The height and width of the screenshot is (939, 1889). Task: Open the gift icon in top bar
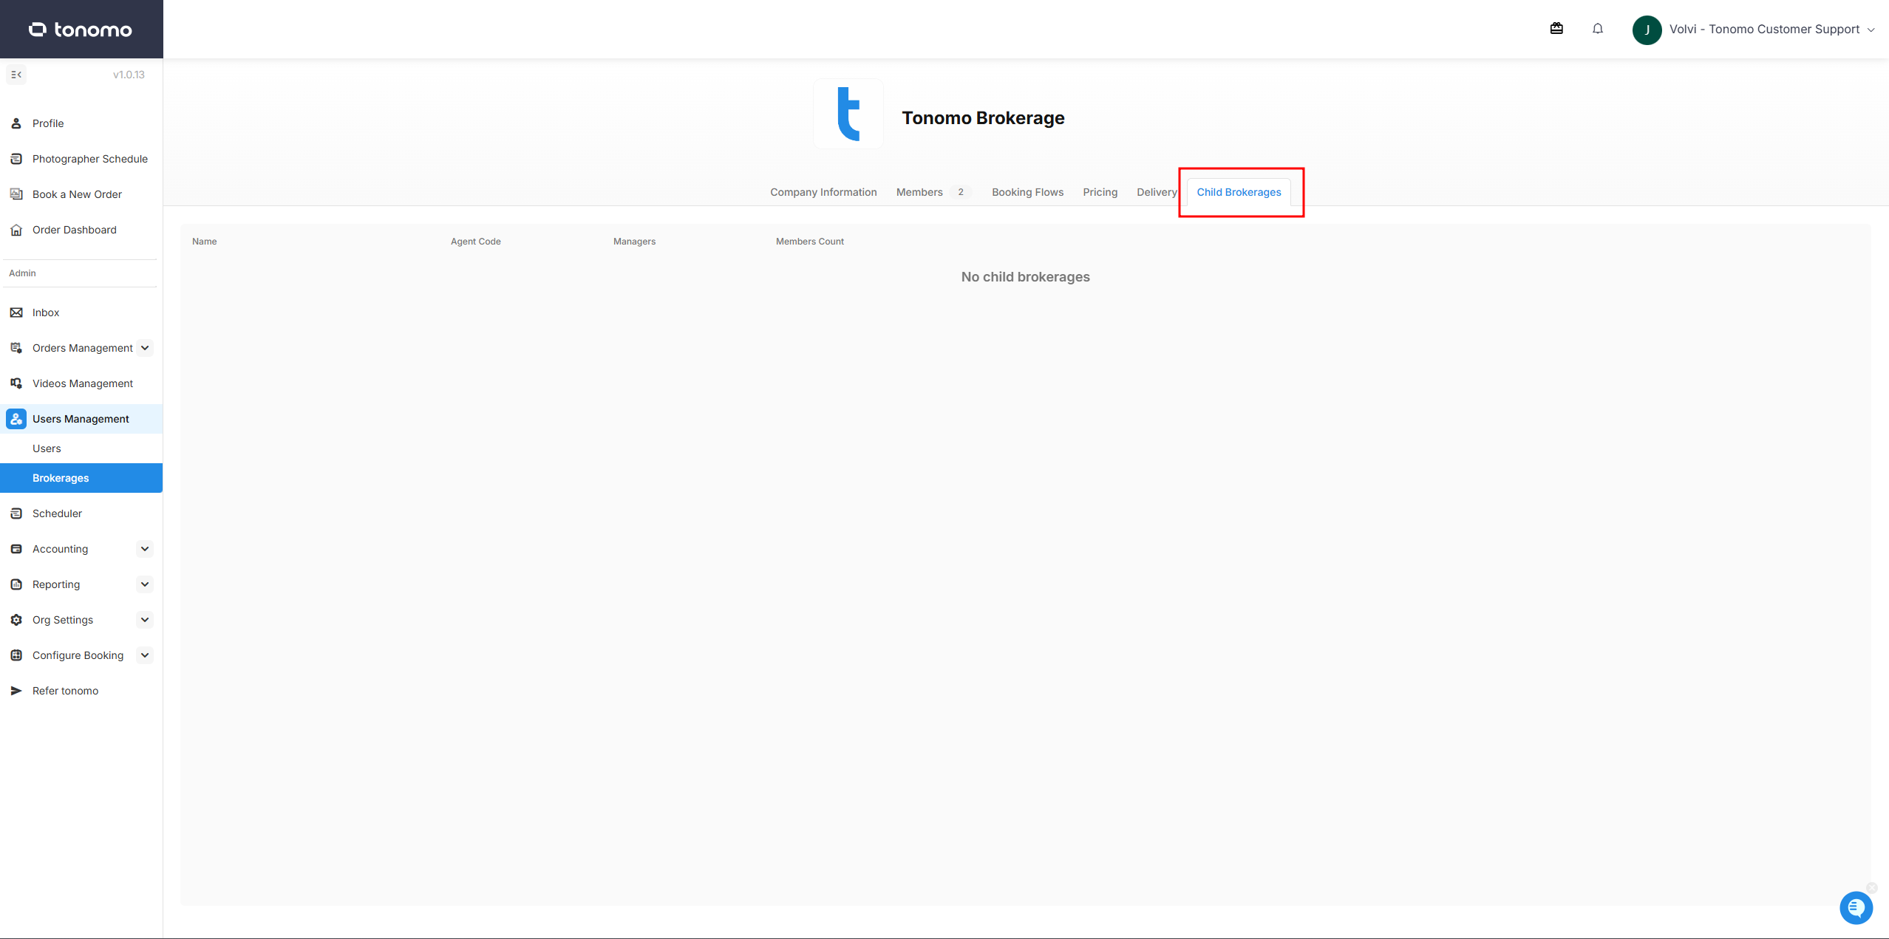1556,29
